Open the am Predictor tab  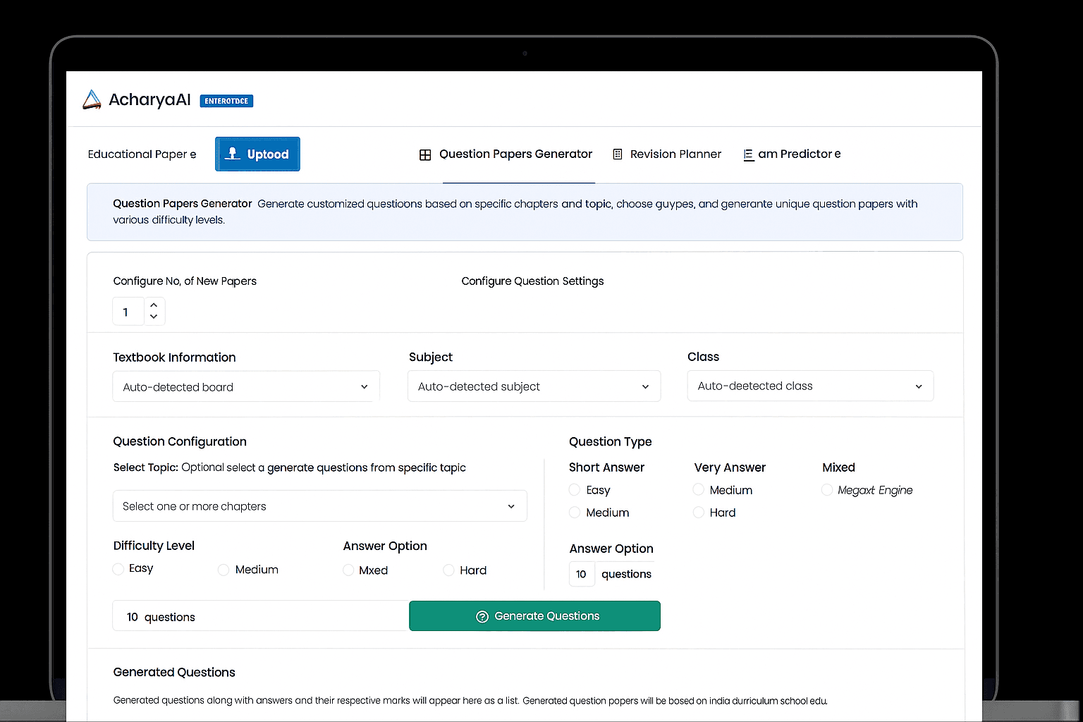pyautogui.click(x=792, y=154)
